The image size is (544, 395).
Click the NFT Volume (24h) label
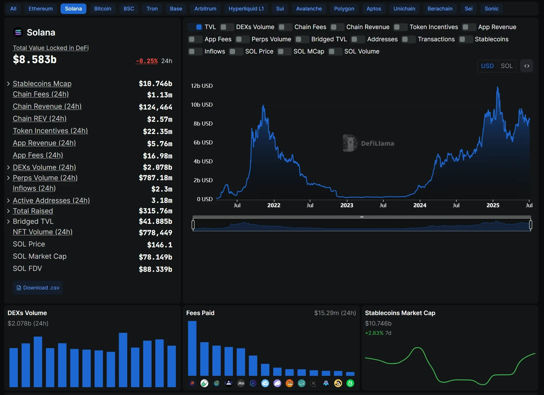(x=42, y=232)
